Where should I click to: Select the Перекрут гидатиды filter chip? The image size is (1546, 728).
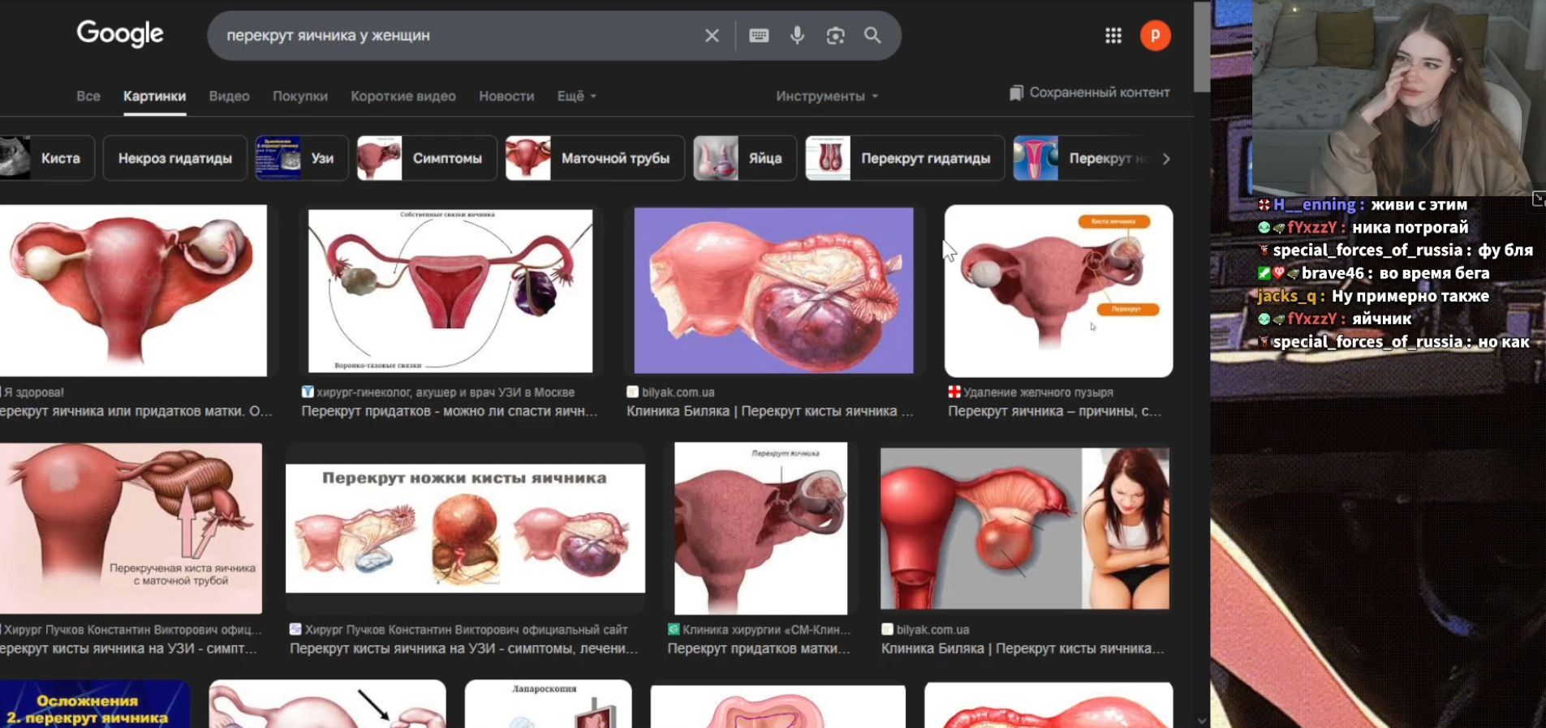click(905, 158)
